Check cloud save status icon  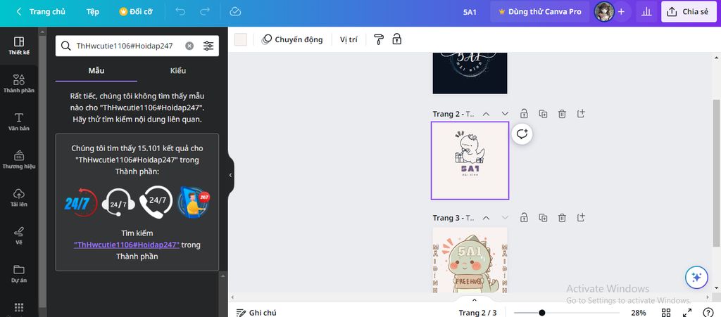235,11
